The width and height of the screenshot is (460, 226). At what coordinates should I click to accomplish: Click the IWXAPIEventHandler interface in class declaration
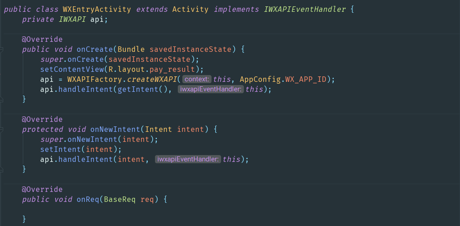305,10
